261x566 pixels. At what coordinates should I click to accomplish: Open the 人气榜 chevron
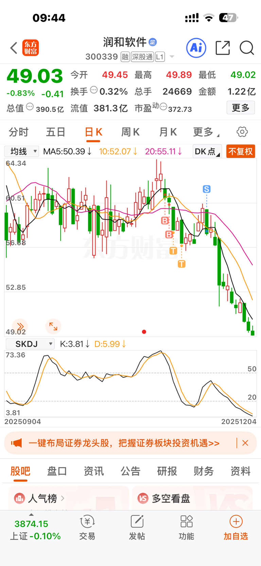(x=63, y=498)
